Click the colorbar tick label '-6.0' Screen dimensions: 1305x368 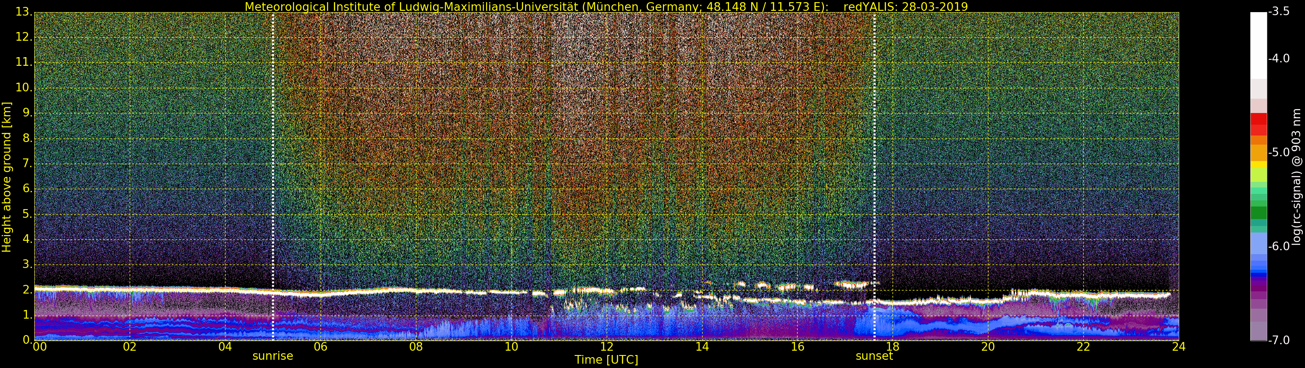[1279, 246]
